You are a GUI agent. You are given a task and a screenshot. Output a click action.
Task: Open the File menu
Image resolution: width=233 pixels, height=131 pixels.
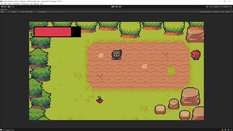coord(1,4)
